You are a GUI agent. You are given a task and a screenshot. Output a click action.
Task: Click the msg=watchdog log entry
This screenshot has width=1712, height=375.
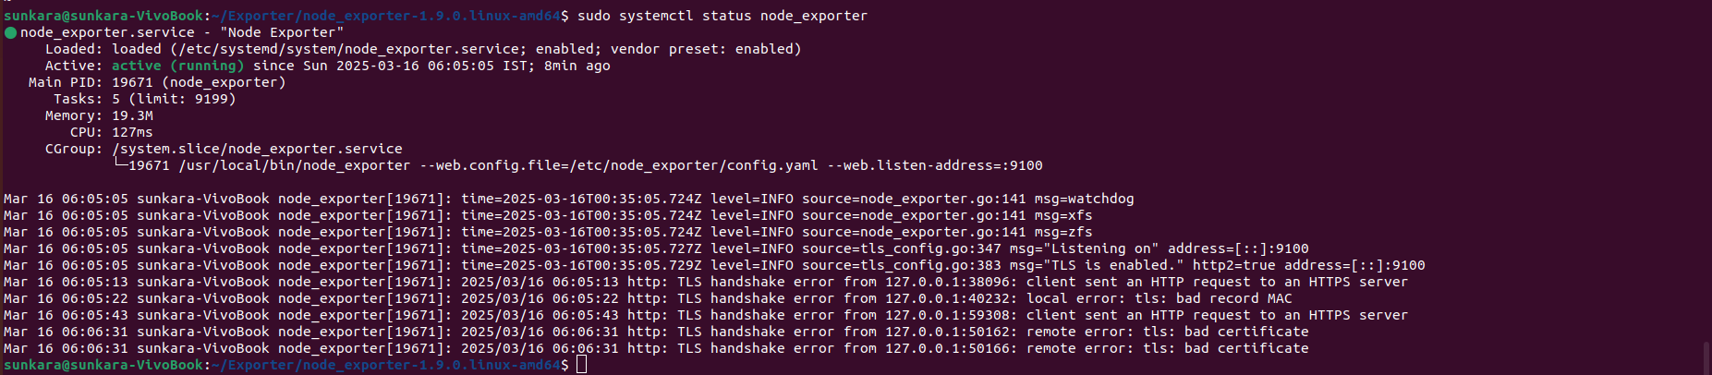tap(1084, 199)
